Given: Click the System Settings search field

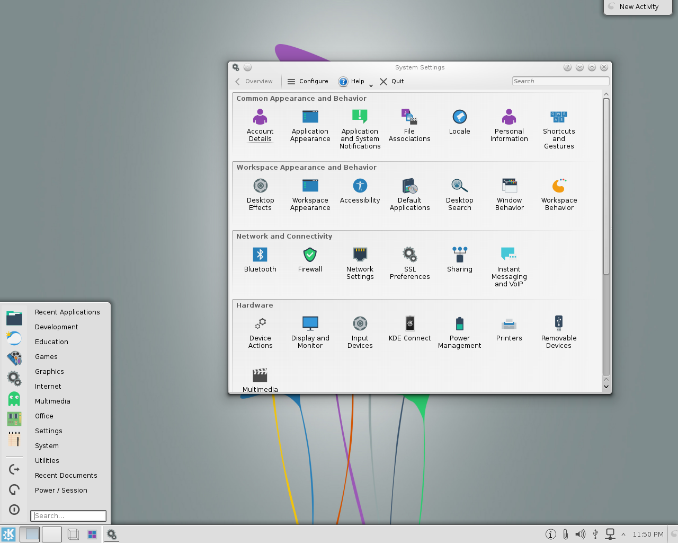Looking at the screenshot, I should pyautogui.click(x=560, y=81).
